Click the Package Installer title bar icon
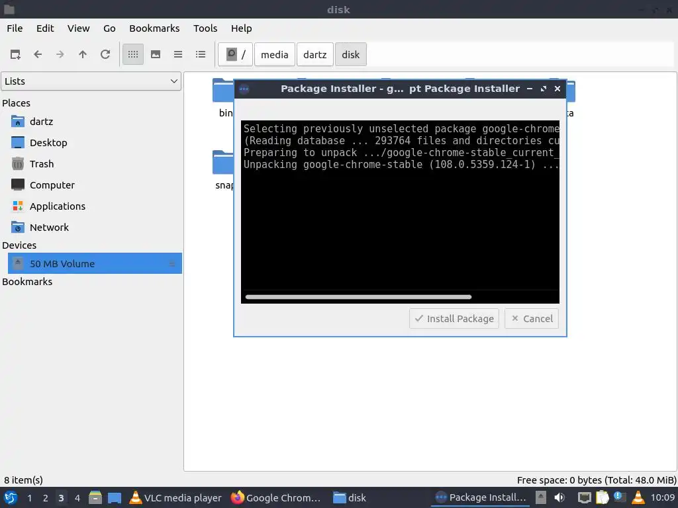678x508 pixels. point(244,89)
